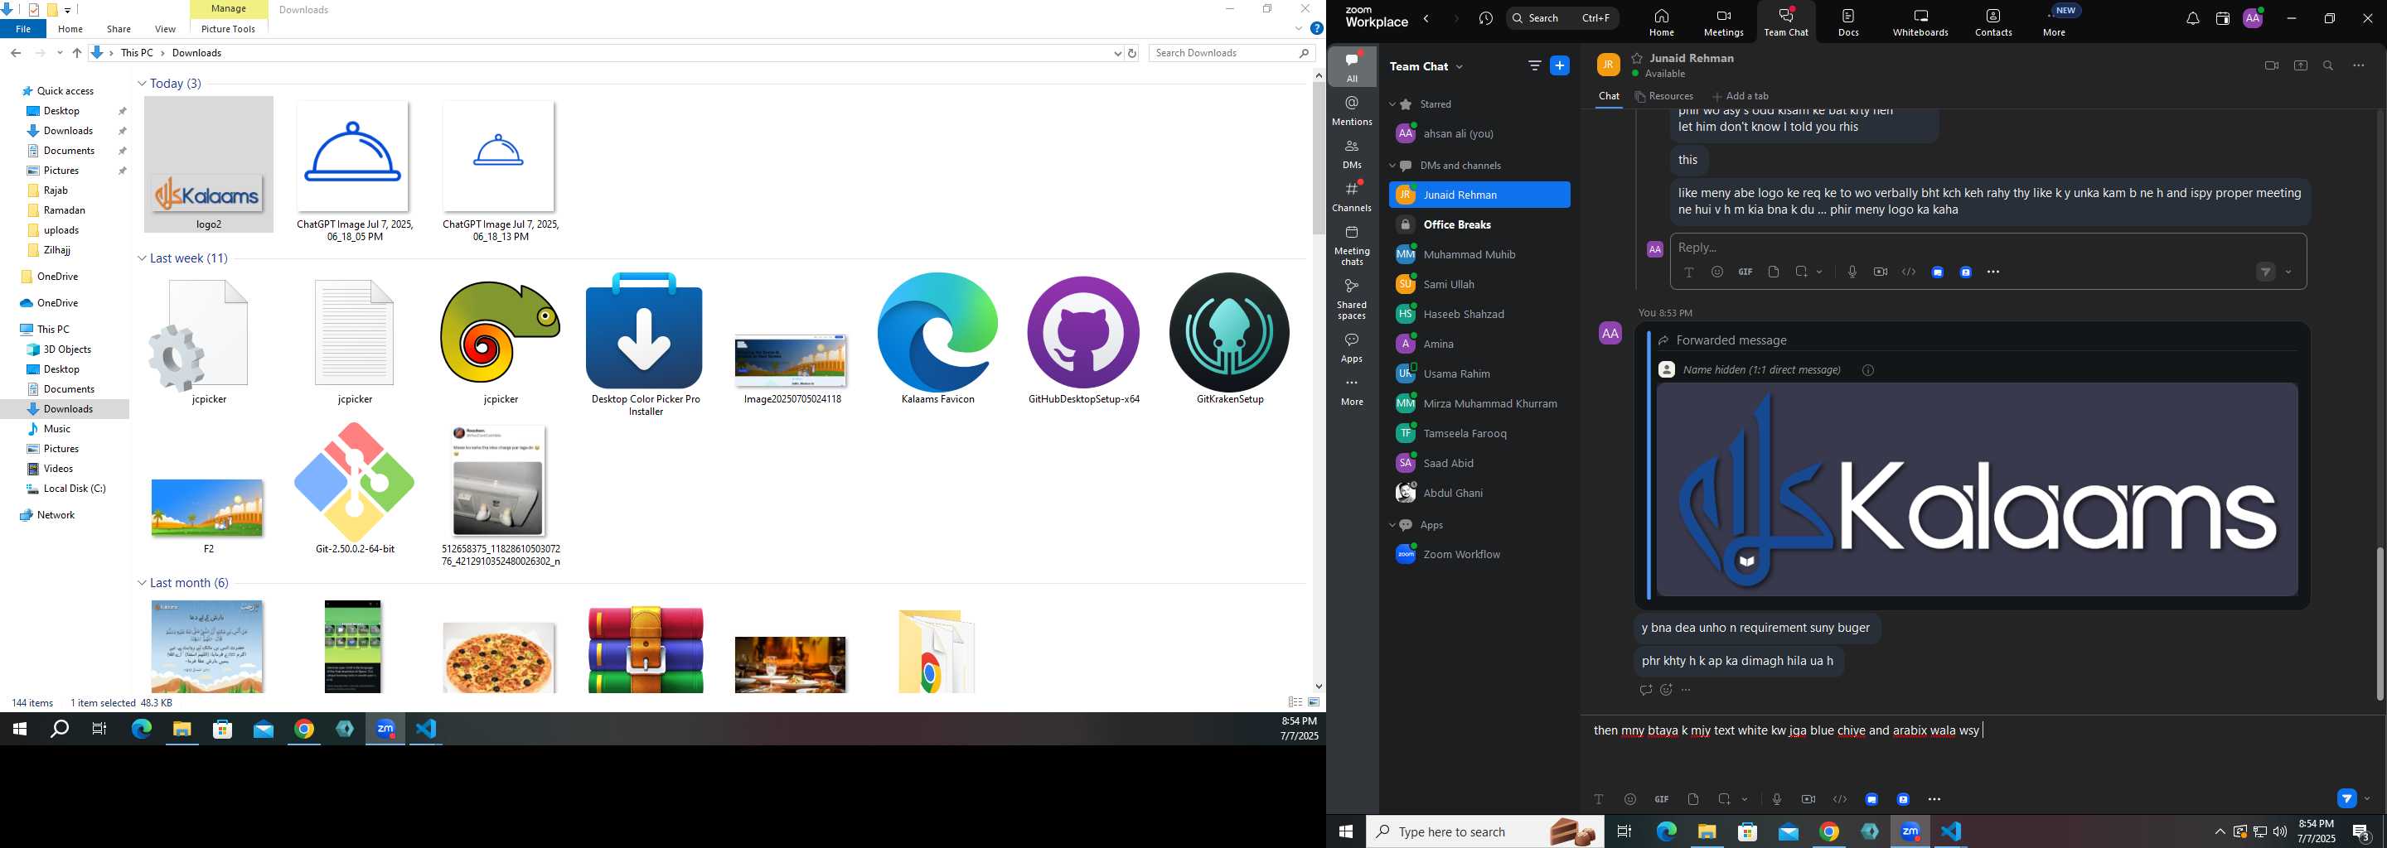Send the typed message with blue send button
This screenshot has width=2387, height=848.
click(x=2346, y=798)
